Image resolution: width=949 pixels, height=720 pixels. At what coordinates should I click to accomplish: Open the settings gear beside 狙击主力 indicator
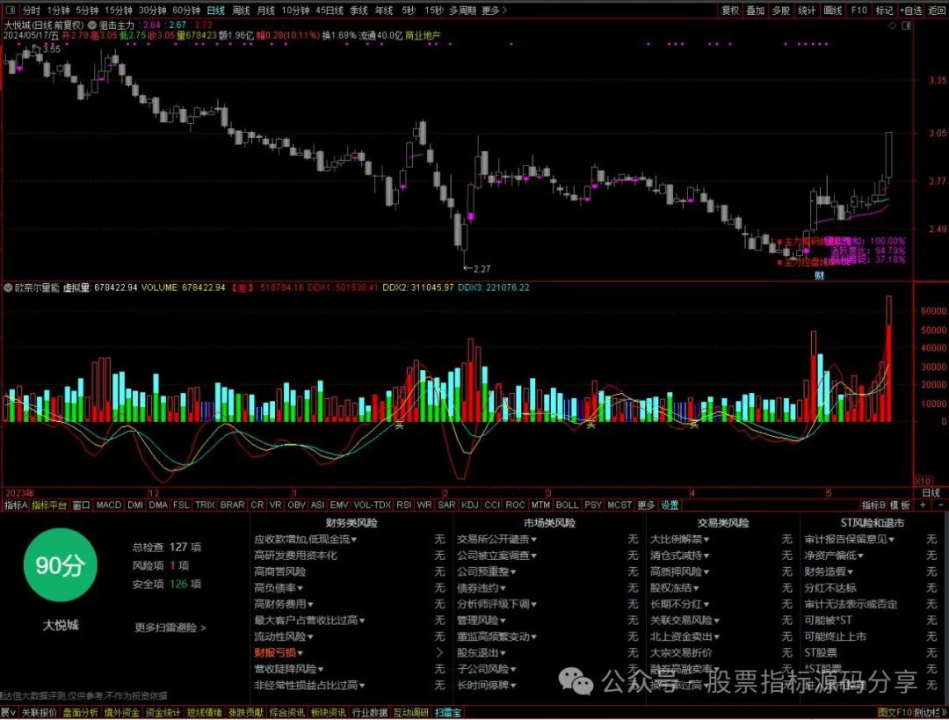[x=92, y=25]
